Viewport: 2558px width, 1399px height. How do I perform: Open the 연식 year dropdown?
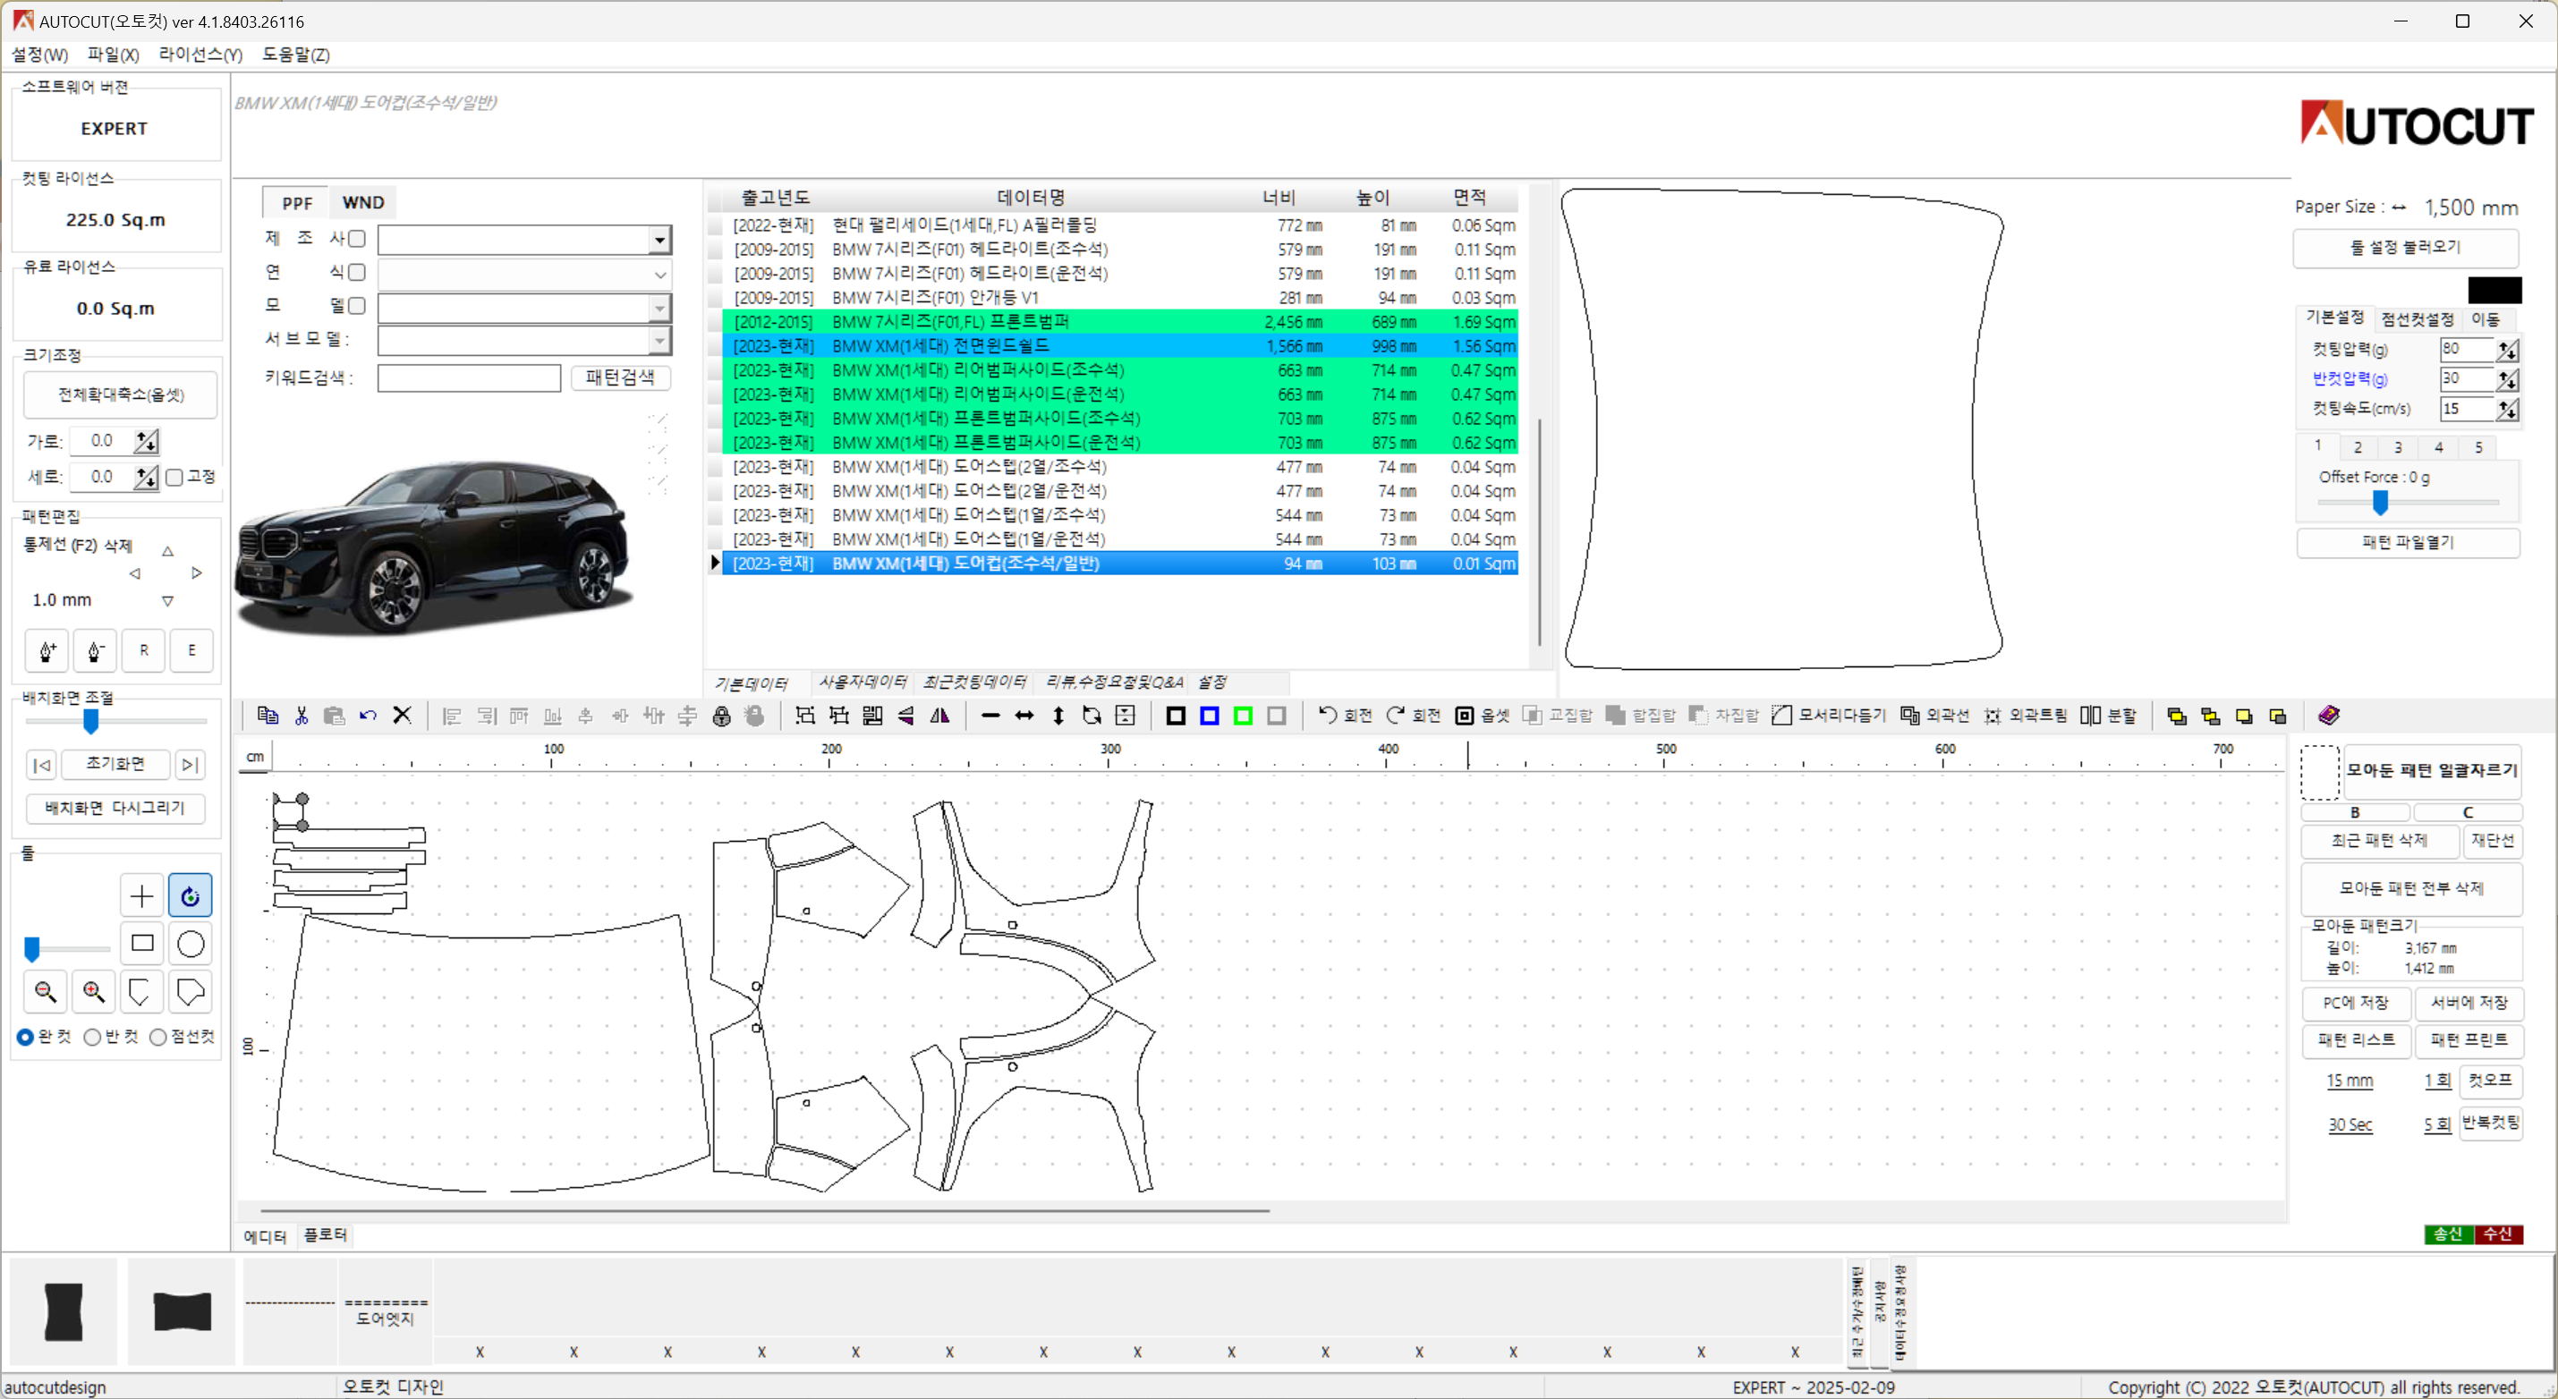(659, 274)
